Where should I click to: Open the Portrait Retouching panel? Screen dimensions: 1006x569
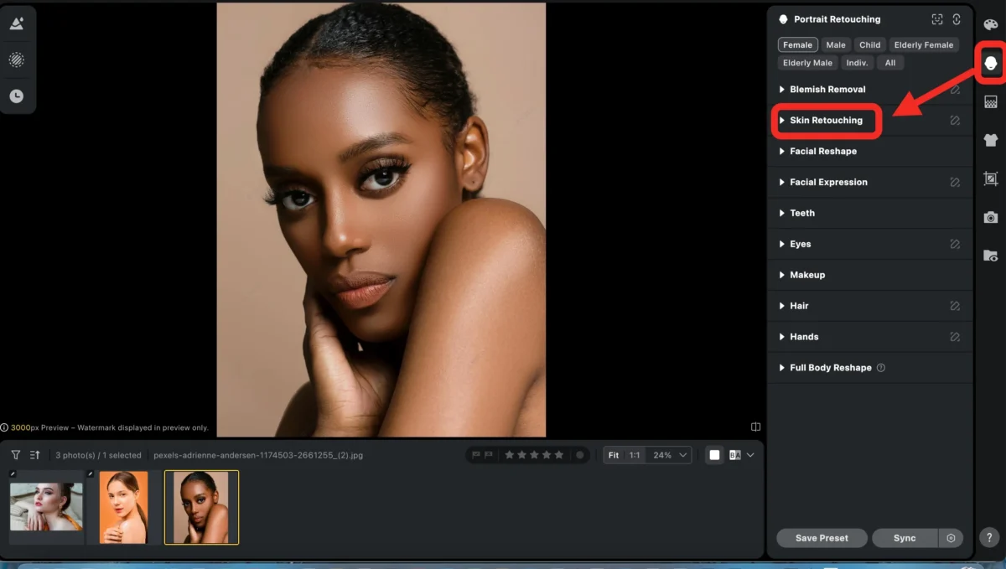(990, 63)
